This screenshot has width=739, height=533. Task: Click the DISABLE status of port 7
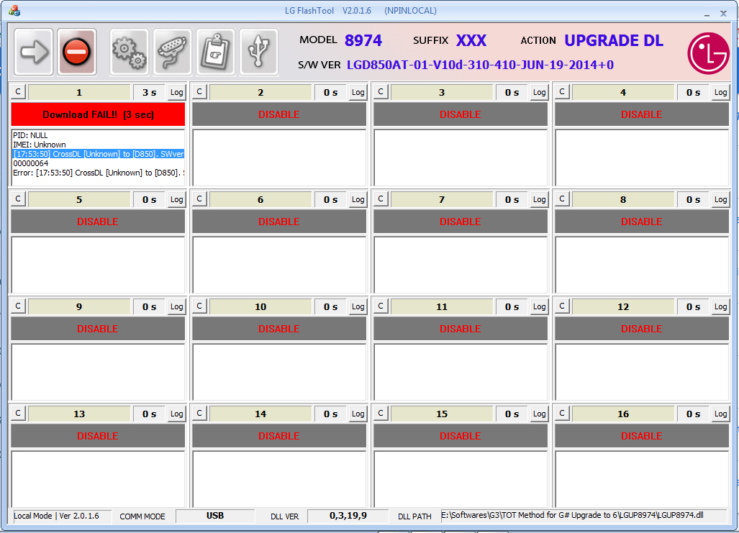coord(461,222)
